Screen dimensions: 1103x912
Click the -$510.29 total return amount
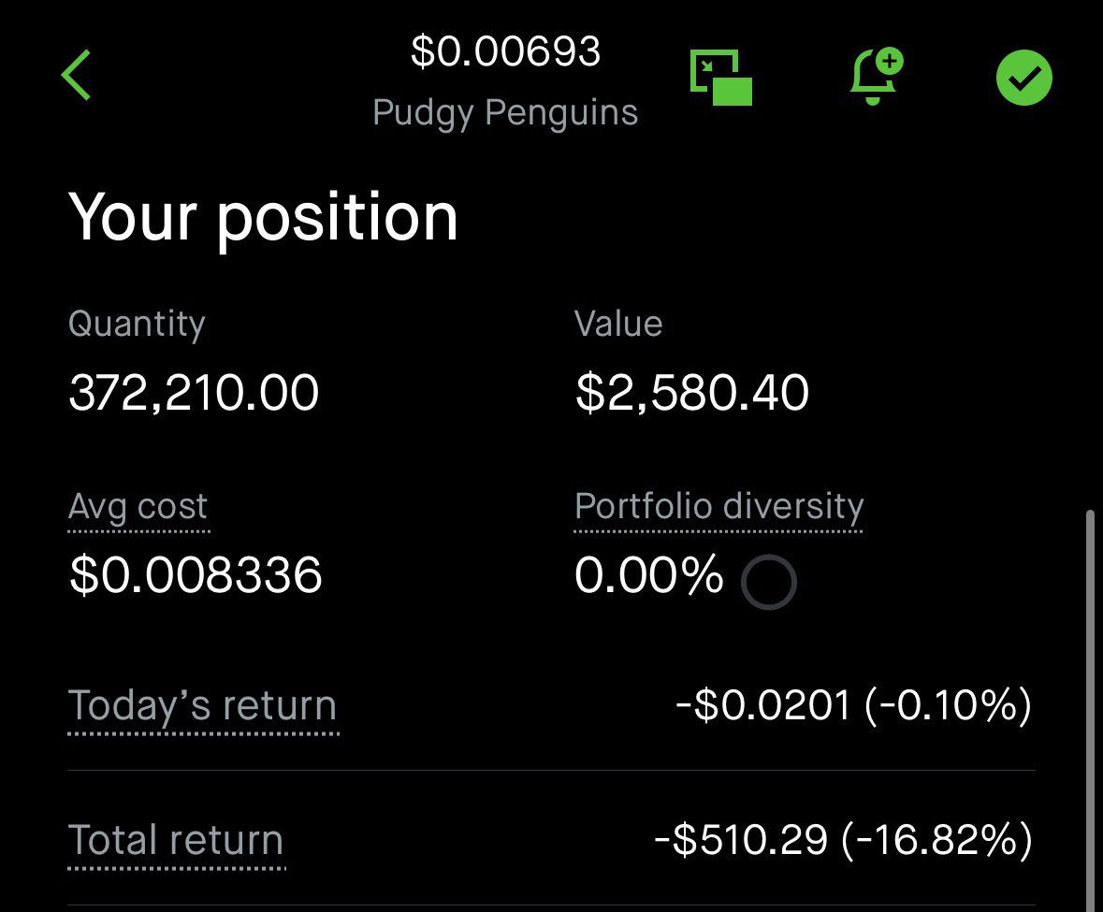[741, 840]
